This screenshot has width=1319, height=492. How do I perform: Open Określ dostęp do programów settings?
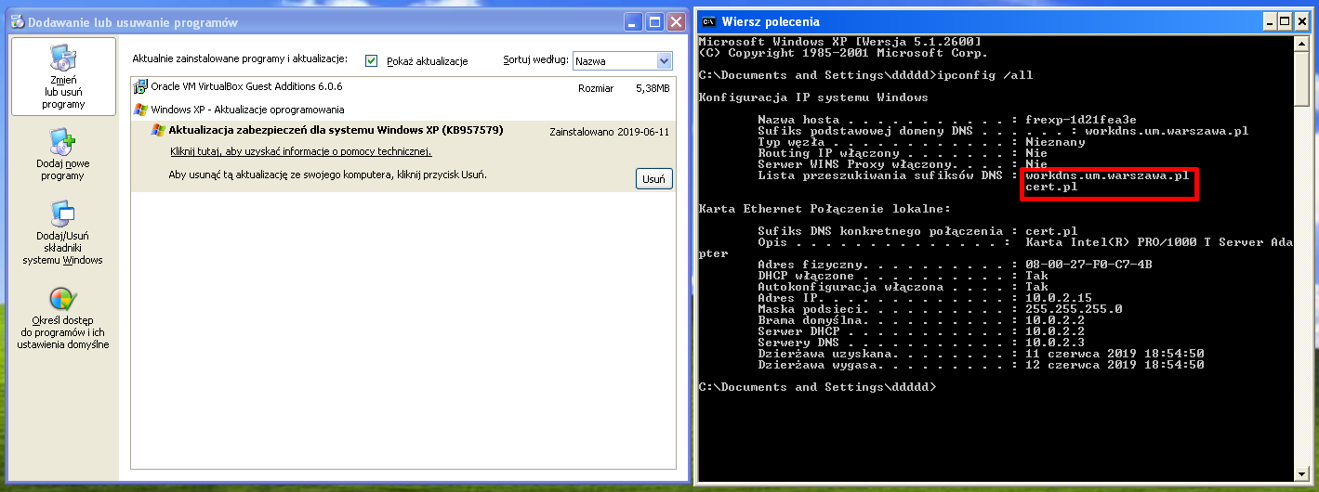(x=63, y=299)
